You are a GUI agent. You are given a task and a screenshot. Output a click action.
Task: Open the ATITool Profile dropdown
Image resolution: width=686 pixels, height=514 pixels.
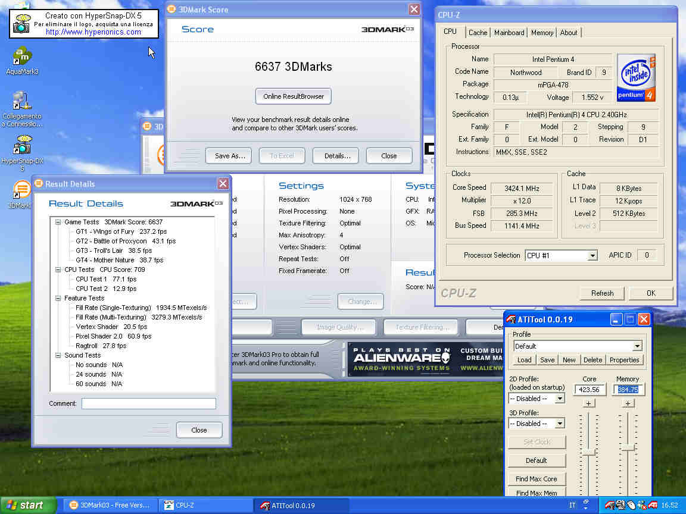[637, 346]
